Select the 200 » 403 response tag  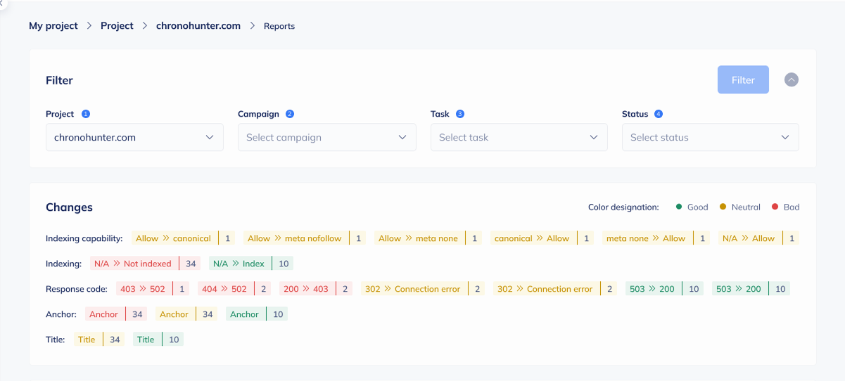point(315,289)
